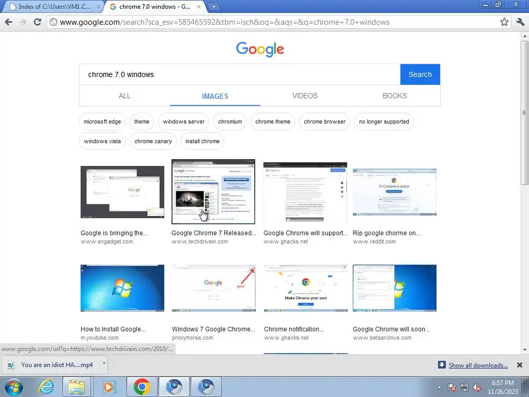This screenshot has height=397, width=529.
Task: Open Chrome's wrench settings menu
Action: [x=520, y=22]
